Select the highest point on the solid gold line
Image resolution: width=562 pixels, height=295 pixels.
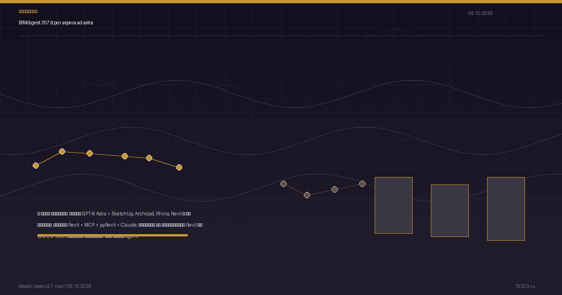[62, 151]
